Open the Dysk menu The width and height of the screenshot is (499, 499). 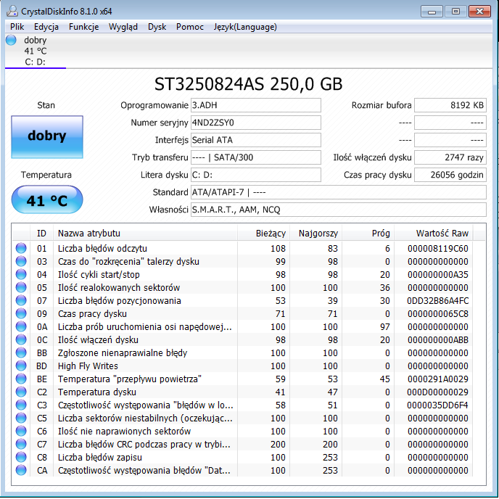click(157, 27)
